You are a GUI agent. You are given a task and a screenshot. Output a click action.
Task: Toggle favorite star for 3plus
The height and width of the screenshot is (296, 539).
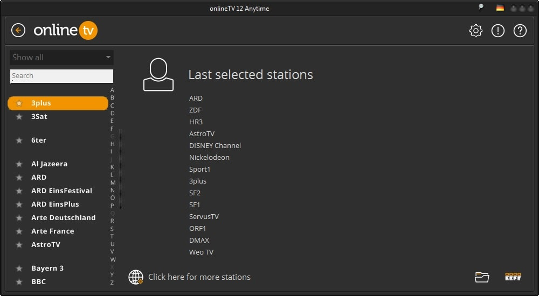point(19,103)
